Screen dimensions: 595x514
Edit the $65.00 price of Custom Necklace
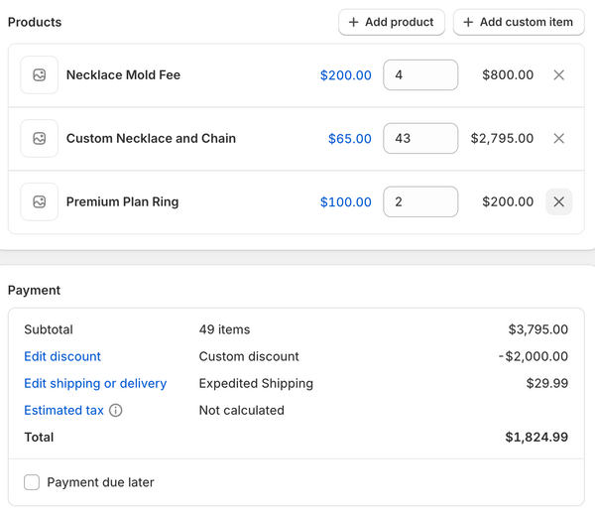350,139
